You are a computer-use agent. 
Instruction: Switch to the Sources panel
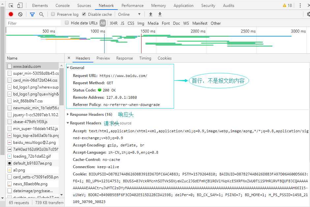pos(84,6)
